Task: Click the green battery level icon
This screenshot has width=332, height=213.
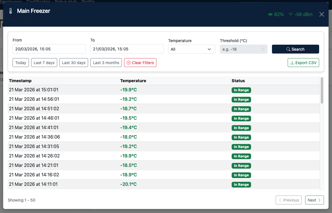Action: point(270,14)
